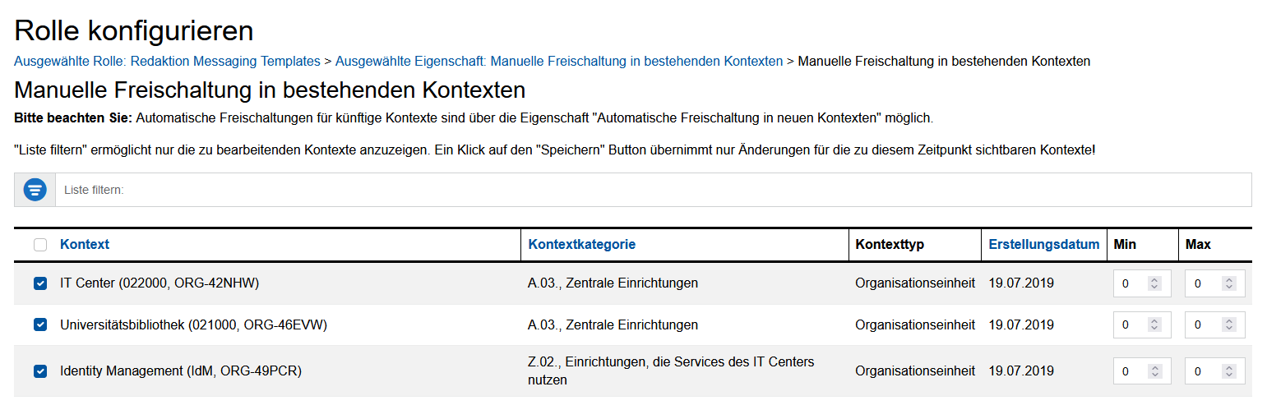Sort by Erstellungsdatum column header
The height and width of the screenshot is (405, 1267).
(1043, 244)
